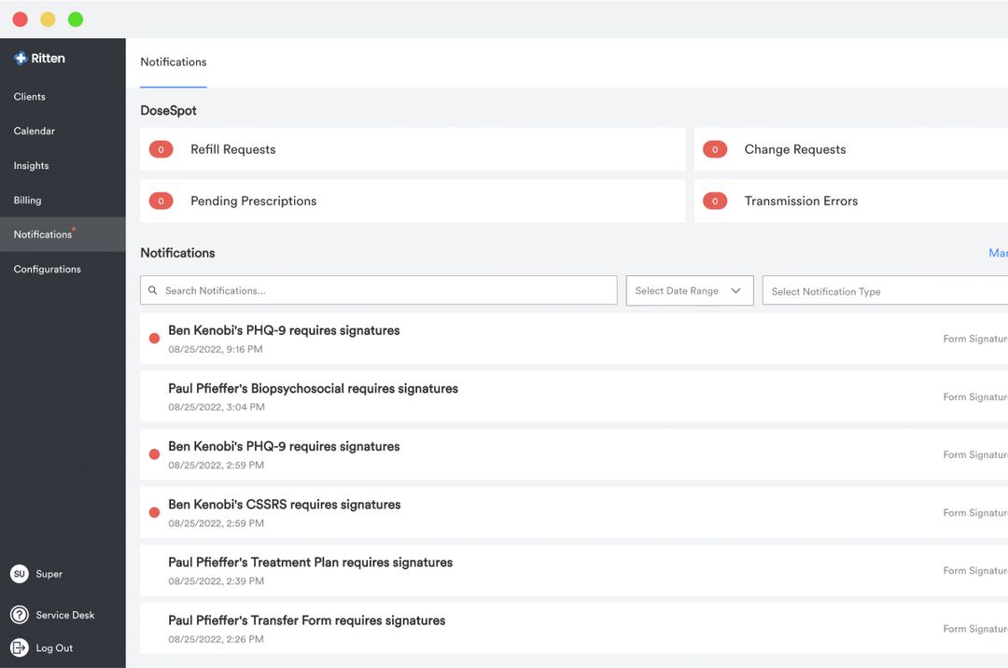Click the Ritten logo icon

pos(20,58)
